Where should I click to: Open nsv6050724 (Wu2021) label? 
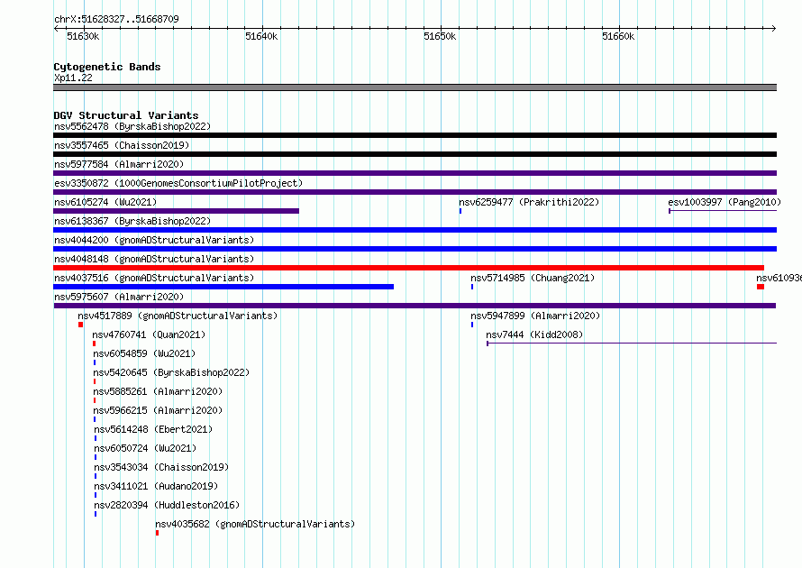tap(145, 448)
